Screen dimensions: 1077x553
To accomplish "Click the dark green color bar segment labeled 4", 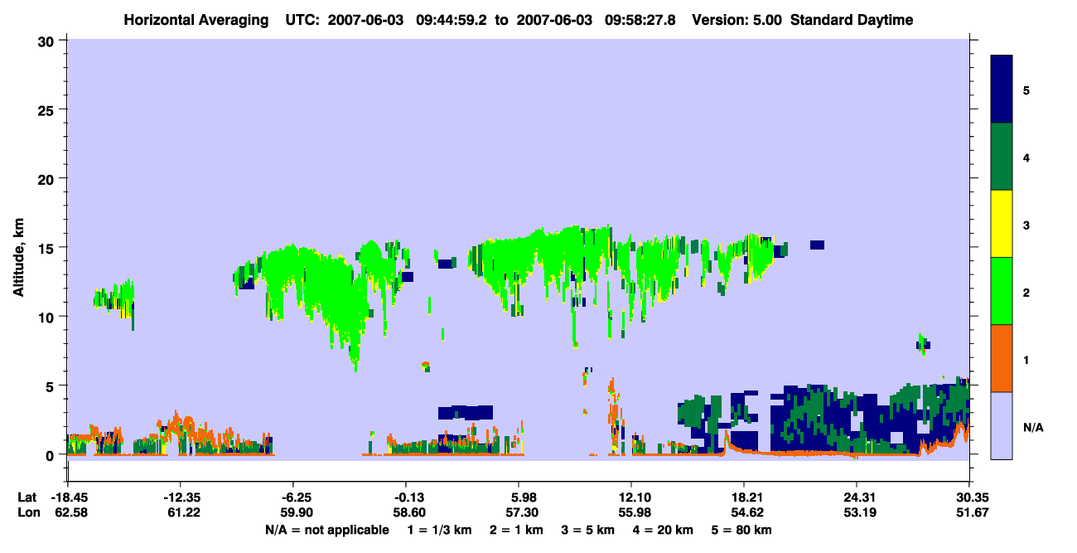I will (1002, 157).
